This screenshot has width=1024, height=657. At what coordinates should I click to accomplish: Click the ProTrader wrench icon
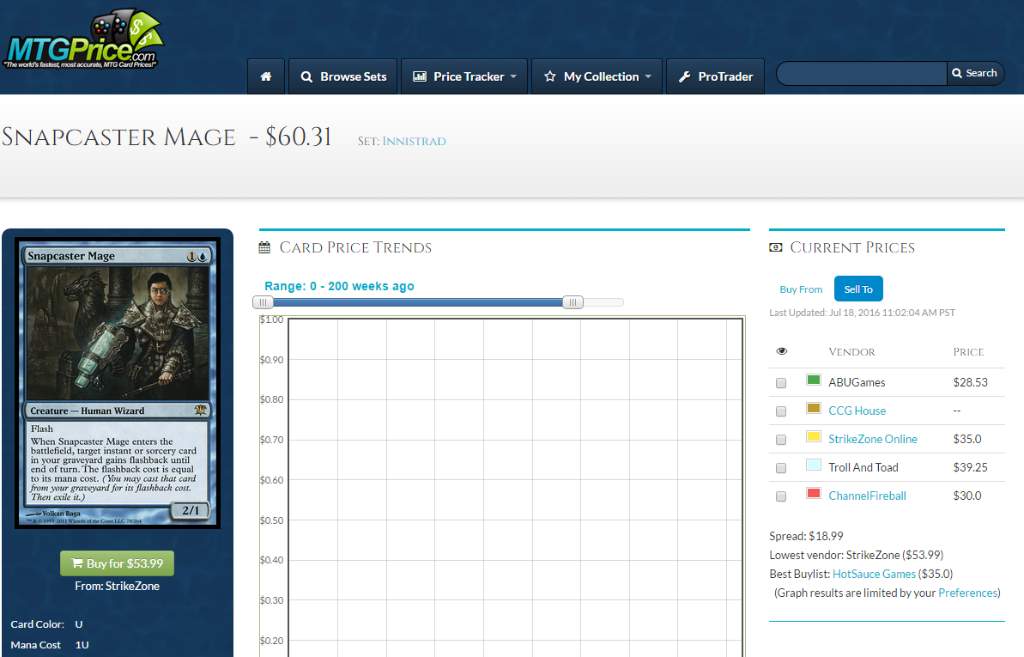[684, 76]
